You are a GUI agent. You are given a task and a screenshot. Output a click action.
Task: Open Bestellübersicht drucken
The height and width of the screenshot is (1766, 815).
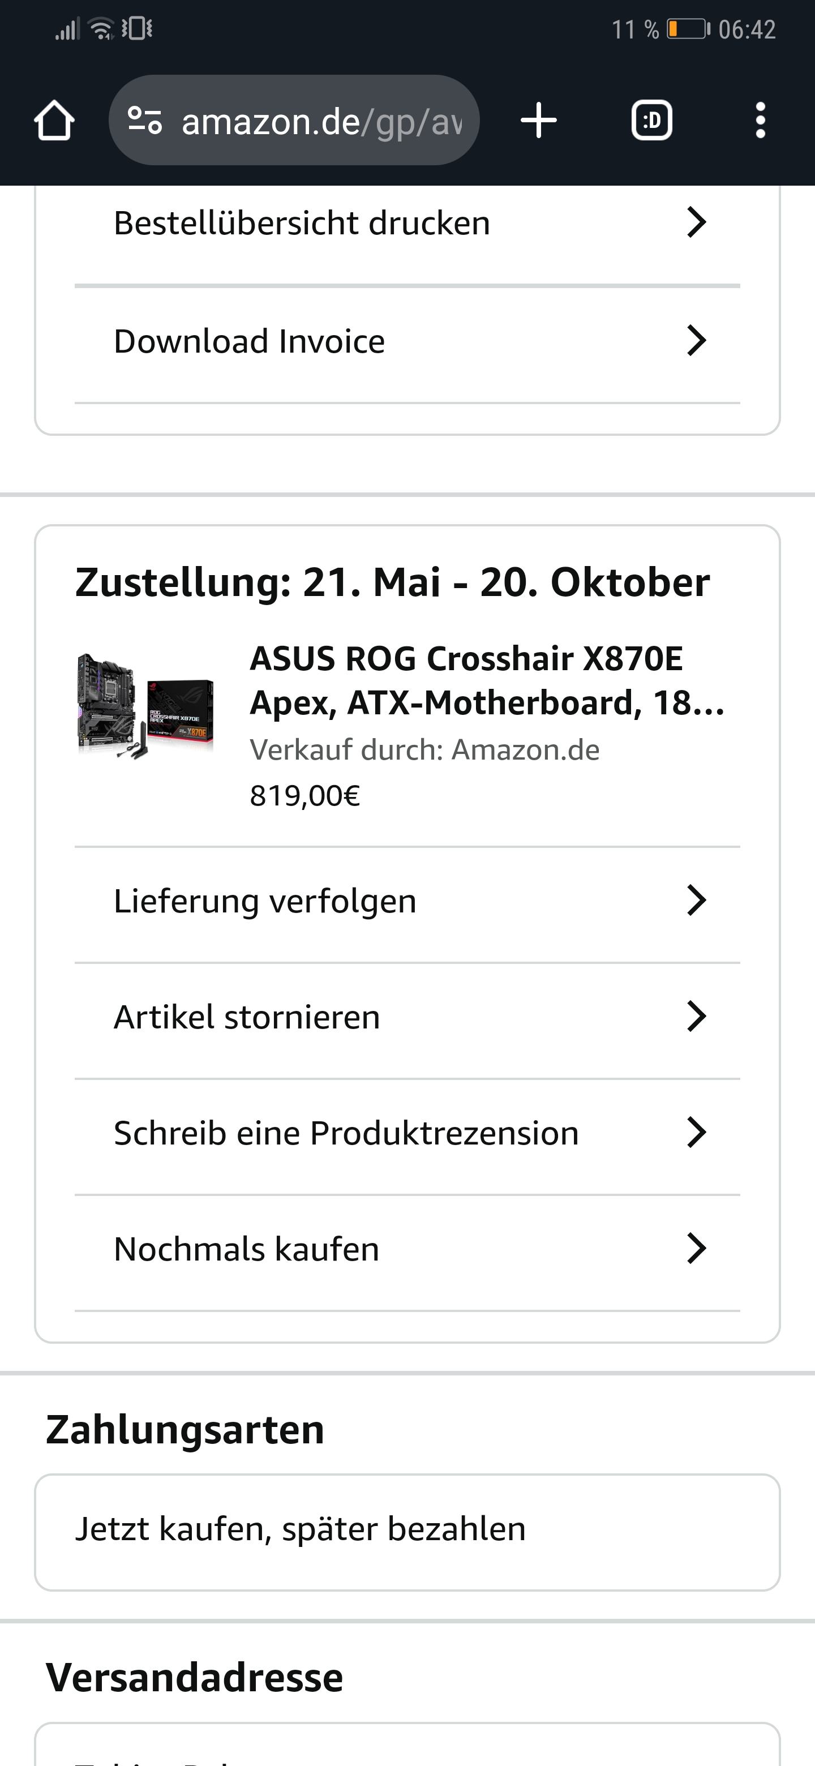(302, 223)
